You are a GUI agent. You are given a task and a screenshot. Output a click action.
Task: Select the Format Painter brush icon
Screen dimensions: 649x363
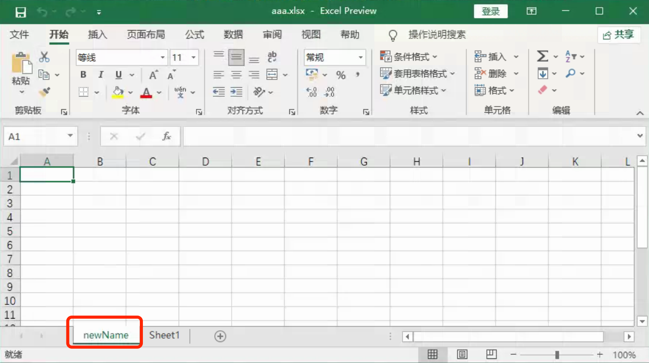click(x=44, y=92)
